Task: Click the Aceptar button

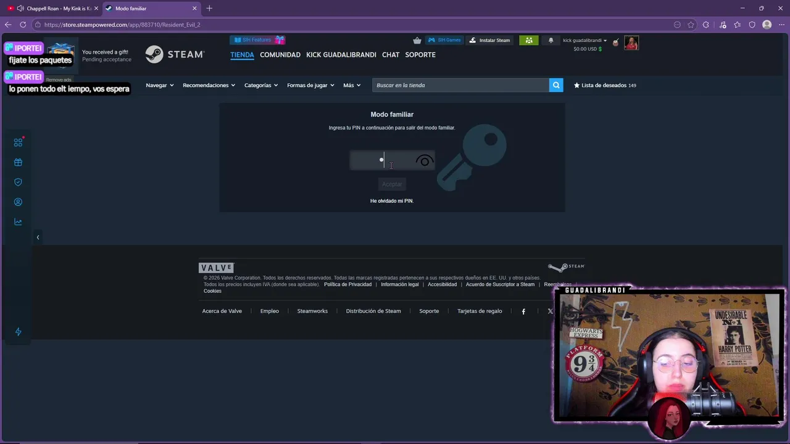Action: pos(392,184)
